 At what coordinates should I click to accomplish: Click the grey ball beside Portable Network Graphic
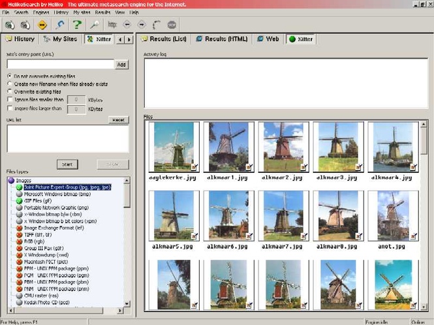coord(19,208)
